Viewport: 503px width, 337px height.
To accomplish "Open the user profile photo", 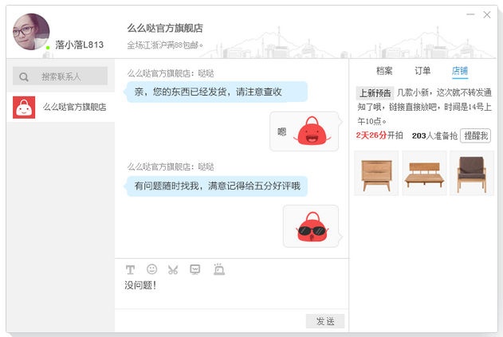I will (31, 32).
